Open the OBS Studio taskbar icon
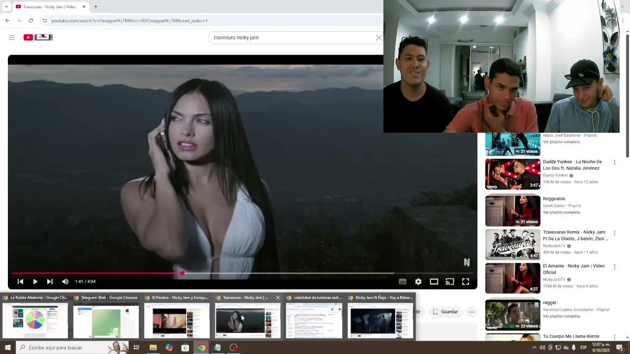Image resolution: width=630 pixels, height=354 pixels. coord(234,348)
